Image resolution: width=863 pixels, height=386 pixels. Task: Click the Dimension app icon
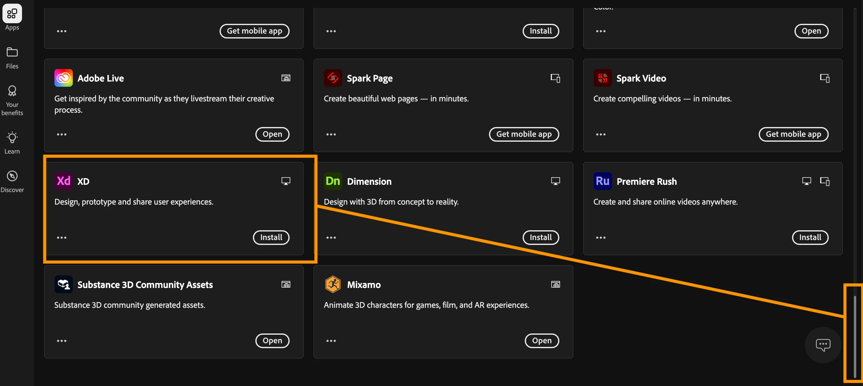(333, 181)
